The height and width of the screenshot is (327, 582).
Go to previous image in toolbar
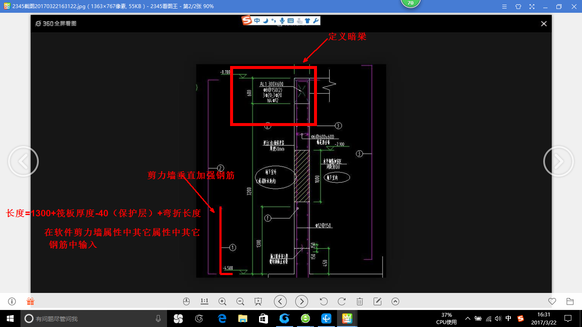[x=280, y=301]
